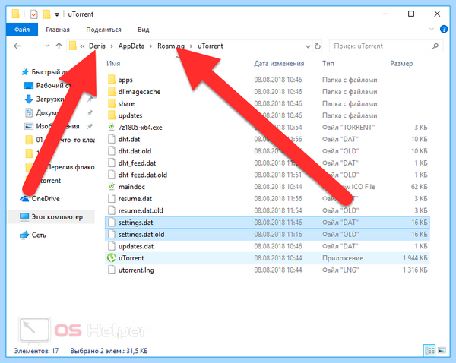
Task: Select the maindoc icon file
Action: coord(112,187)
